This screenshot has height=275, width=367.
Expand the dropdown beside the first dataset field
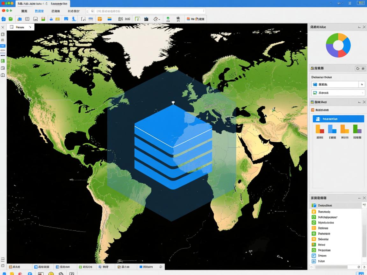point(362,84)
